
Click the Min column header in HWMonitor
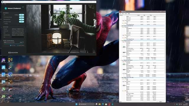tap(146, 15)
